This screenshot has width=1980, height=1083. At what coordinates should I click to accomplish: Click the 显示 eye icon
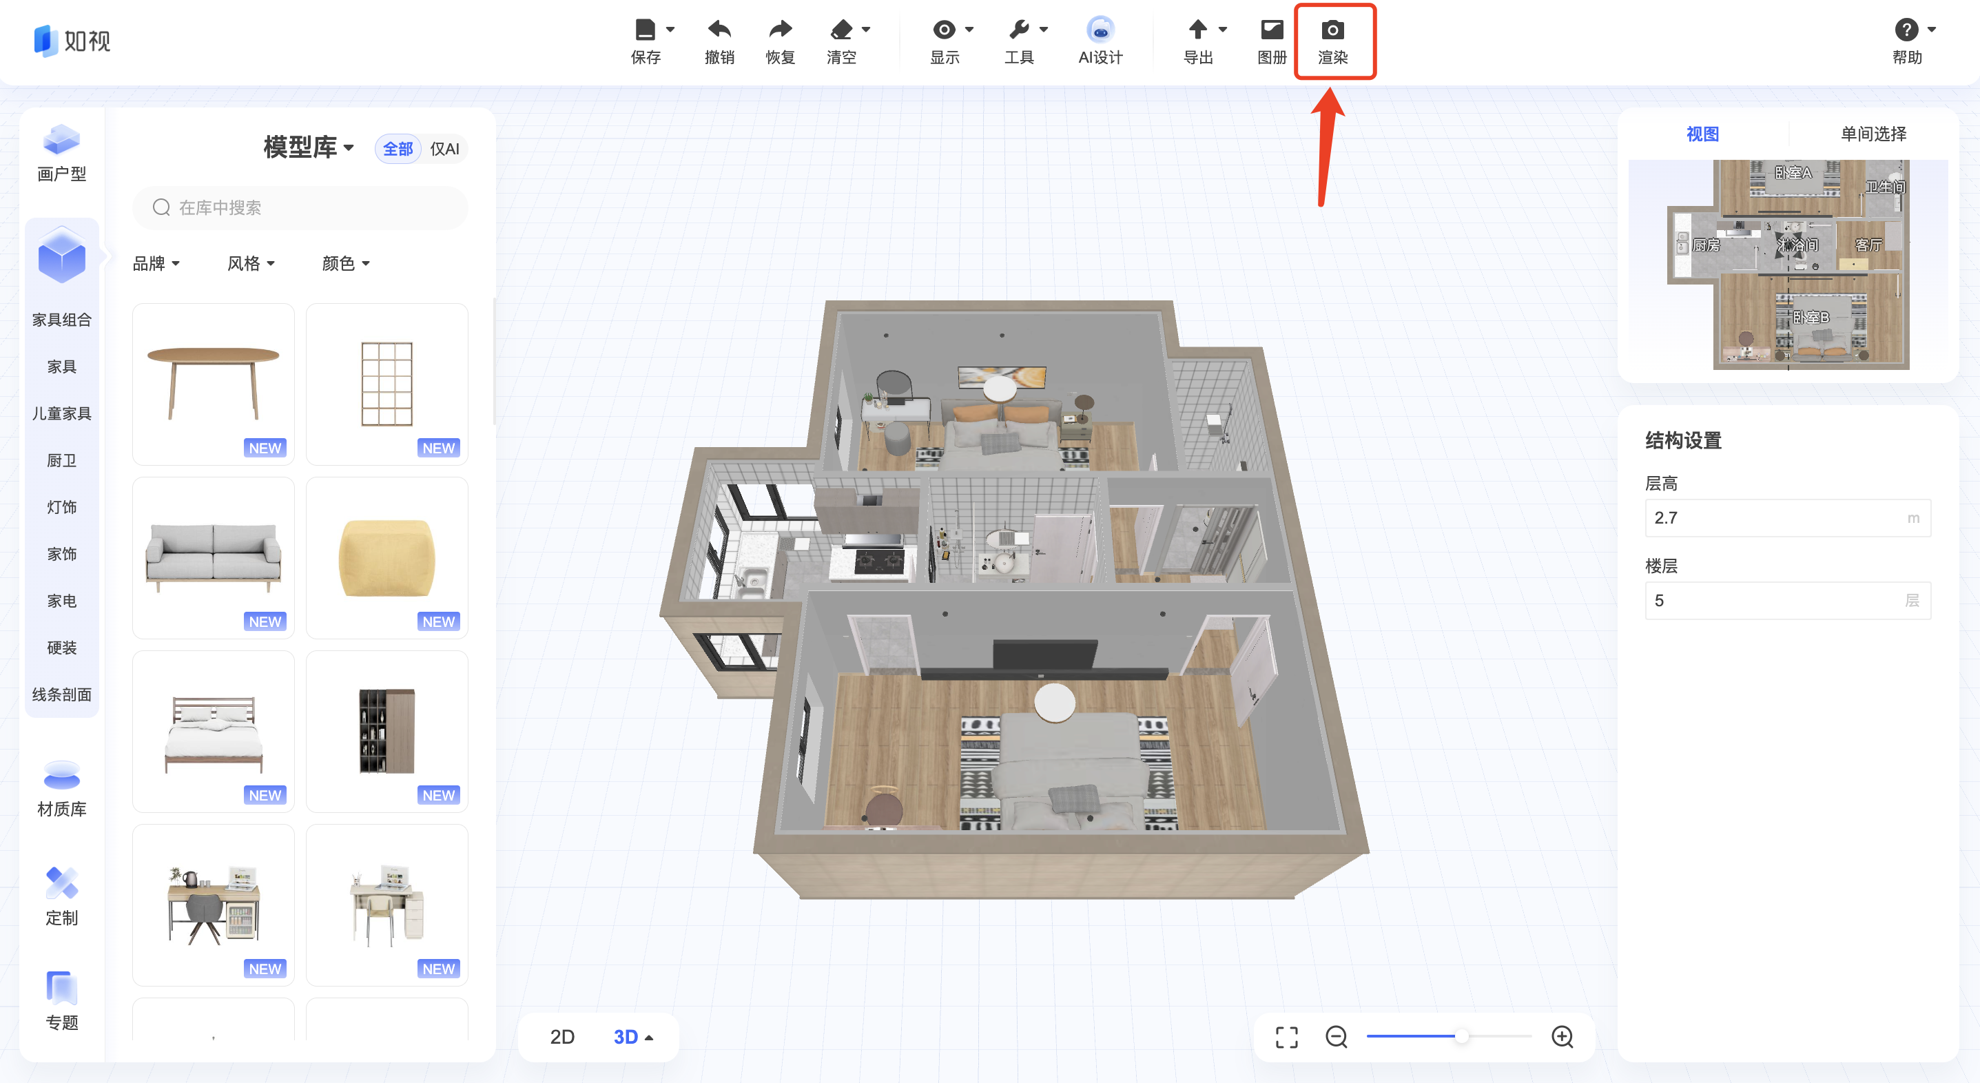[944, 30]
